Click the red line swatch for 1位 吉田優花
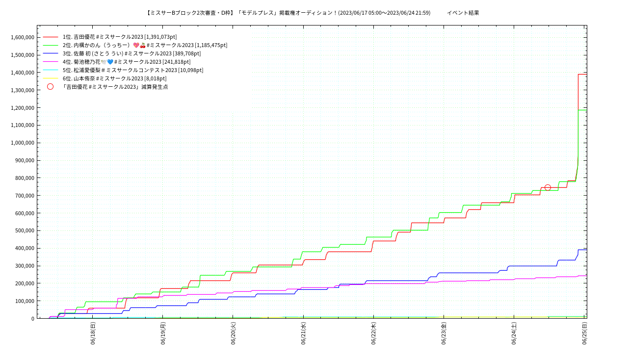This screenshot has width=628, height=353. [51, 37]
